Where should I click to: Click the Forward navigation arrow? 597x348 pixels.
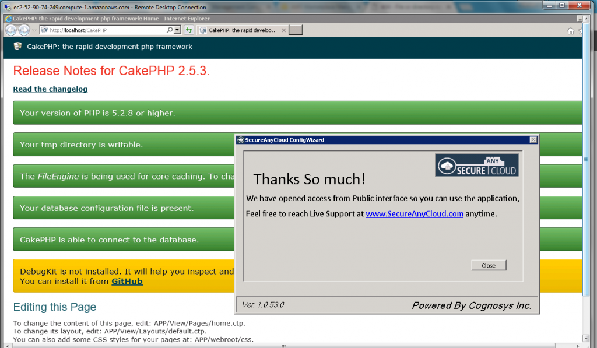(23, 30)
